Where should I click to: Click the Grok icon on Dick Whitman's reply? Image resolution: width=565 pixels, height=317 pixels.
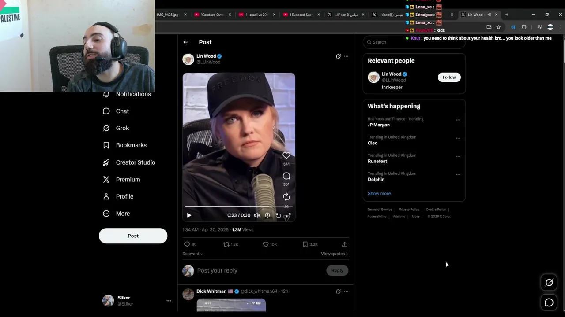338,291
